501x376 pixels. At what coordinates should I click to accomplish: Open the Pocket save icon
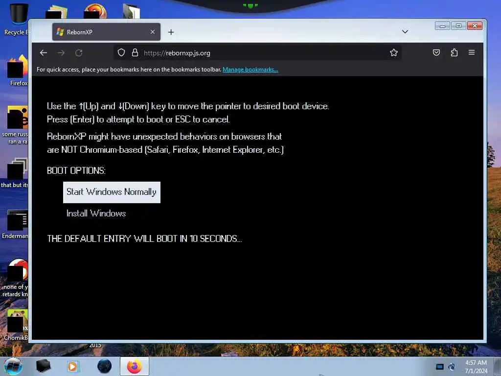click(436, 52)
